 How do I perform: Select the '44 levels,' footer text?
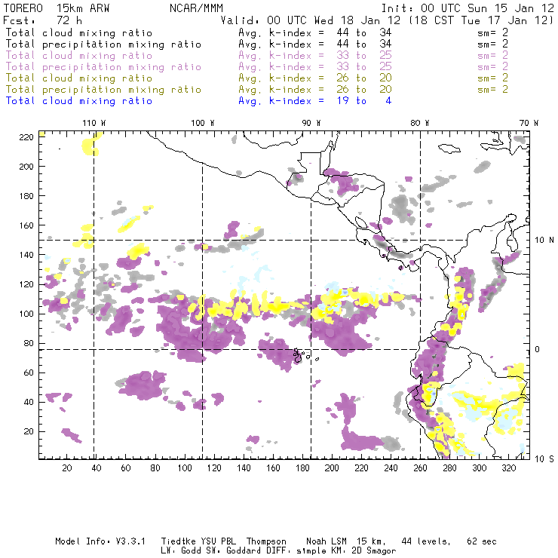(426, 541)
